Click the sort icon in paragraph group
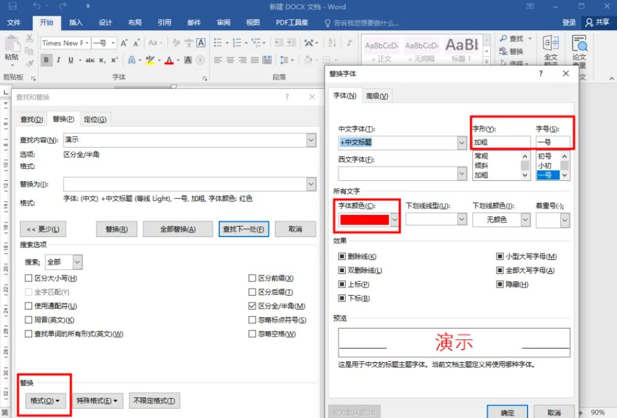 pyautogui.click(x=332, y=42)
